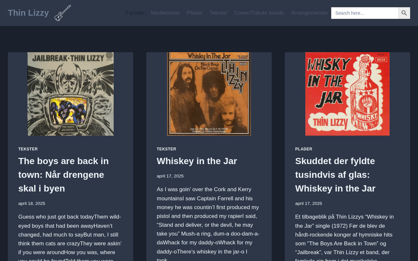418x261 pixels.
Task: Click the guitar logo icon
Action: pyautogui.click(x=63, y=13)
